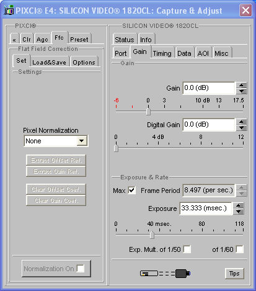Increase Gain with the up stepper arrow
This screenshot has height=291, width=256.
coord(242,85)
